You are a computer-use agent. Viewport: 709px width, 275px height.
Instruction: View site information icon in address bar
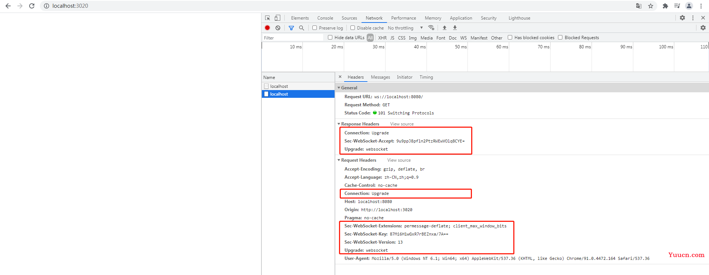[47, 6]
